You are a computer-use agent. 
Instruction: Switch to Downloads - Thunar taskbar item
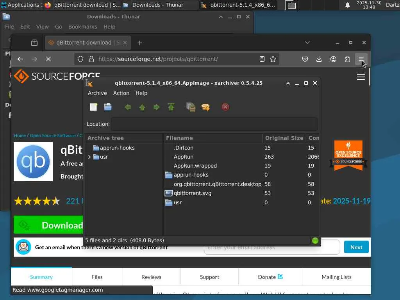[x=160, y=5]
